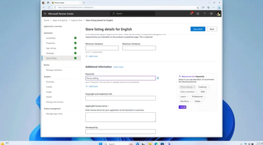Click the feedback smiley icon
The height and width of the screenshot is (145, 263).
pyautogui.click(x=198, y=14)
